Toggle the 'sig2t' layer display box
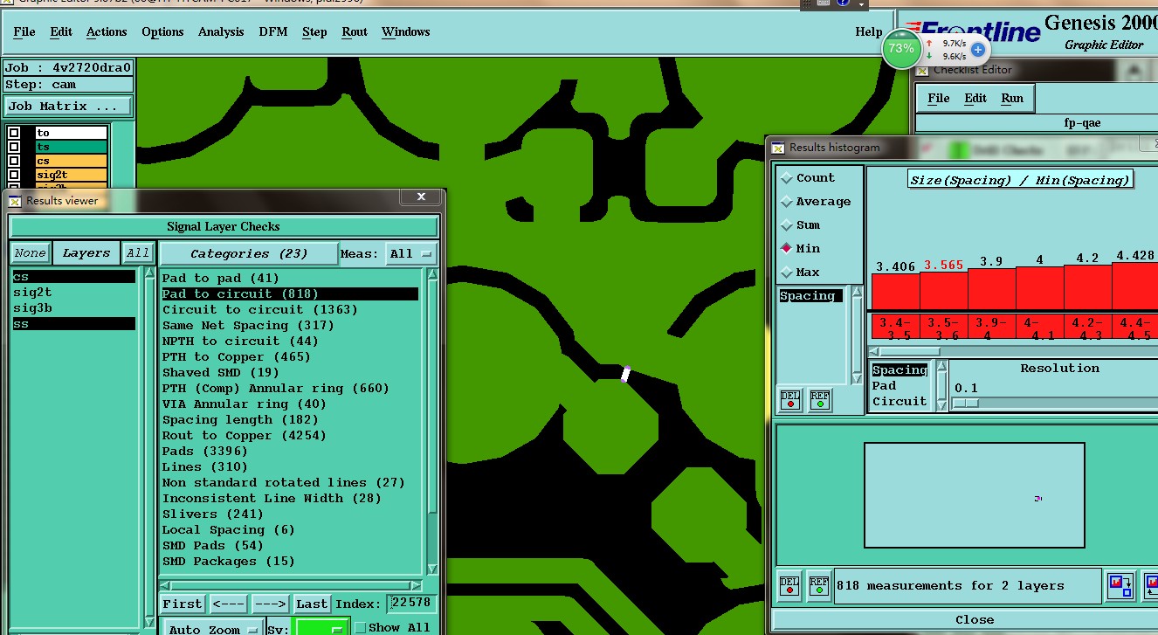 click(x=14, y=175)
